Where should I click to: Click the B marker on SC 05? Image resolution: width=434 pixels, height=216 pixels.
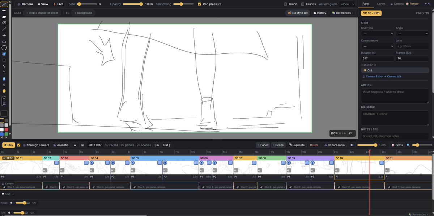(165, 163)
